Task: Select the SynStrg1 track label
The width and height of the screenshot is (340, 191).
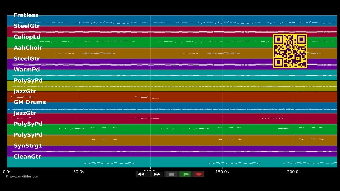Action: pos(28,146)
